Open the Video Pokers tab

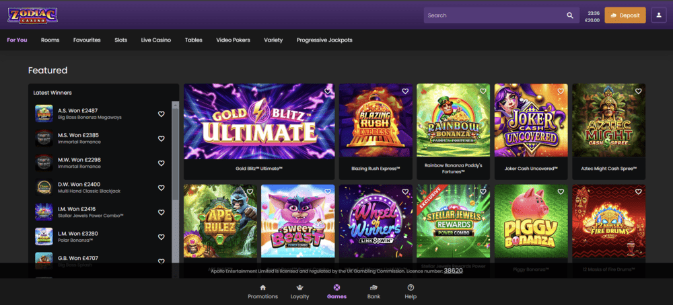click(x=233, y=40)
